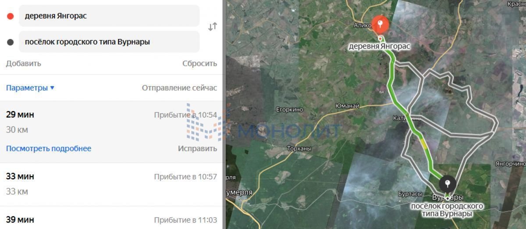Choose the 39 мин route option
The width and height of the screenshot is (526, 229).
(111, 218)
